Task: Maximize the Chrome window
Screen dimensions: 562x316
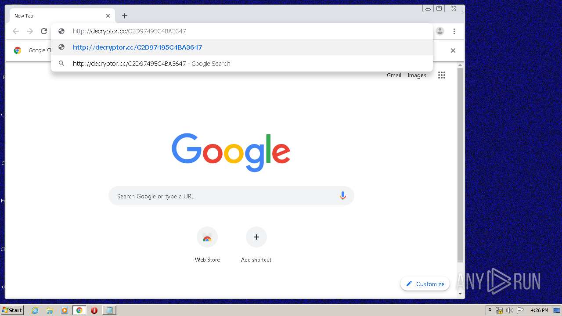Action: tap(439, 8)
